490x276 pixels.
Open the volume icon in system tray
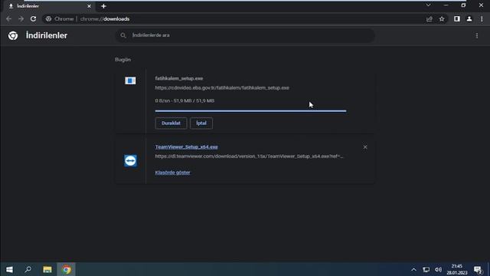point(439,269)
